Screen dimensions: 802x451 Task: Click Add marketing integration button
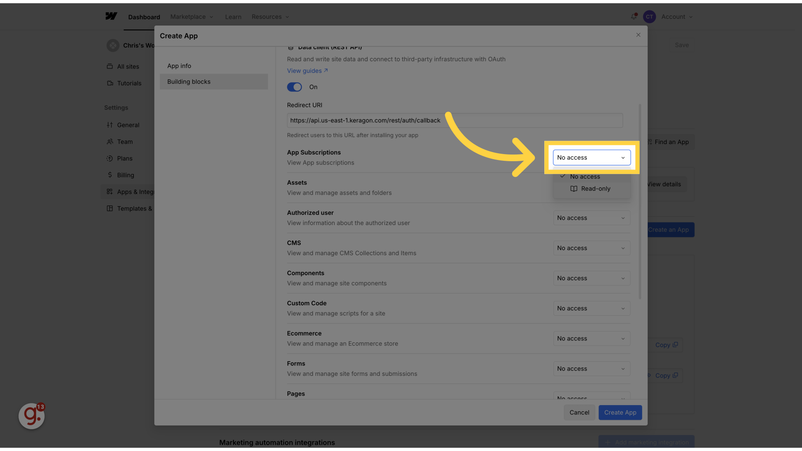647,442
